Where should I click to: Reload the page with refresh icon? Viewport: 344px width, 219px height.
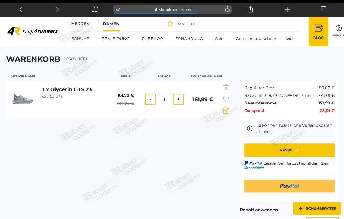(227, 9)
